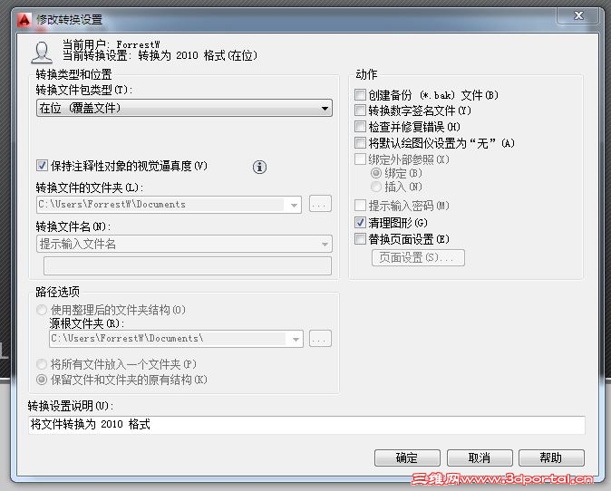Click the AutoCAD logo in the title bar
This screenshot has height=491, width=611.
pos(24,19)
